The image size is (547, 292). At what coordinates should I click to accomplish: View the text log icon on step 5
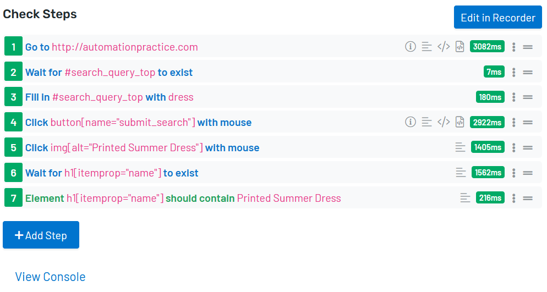[x=461, y=147]
